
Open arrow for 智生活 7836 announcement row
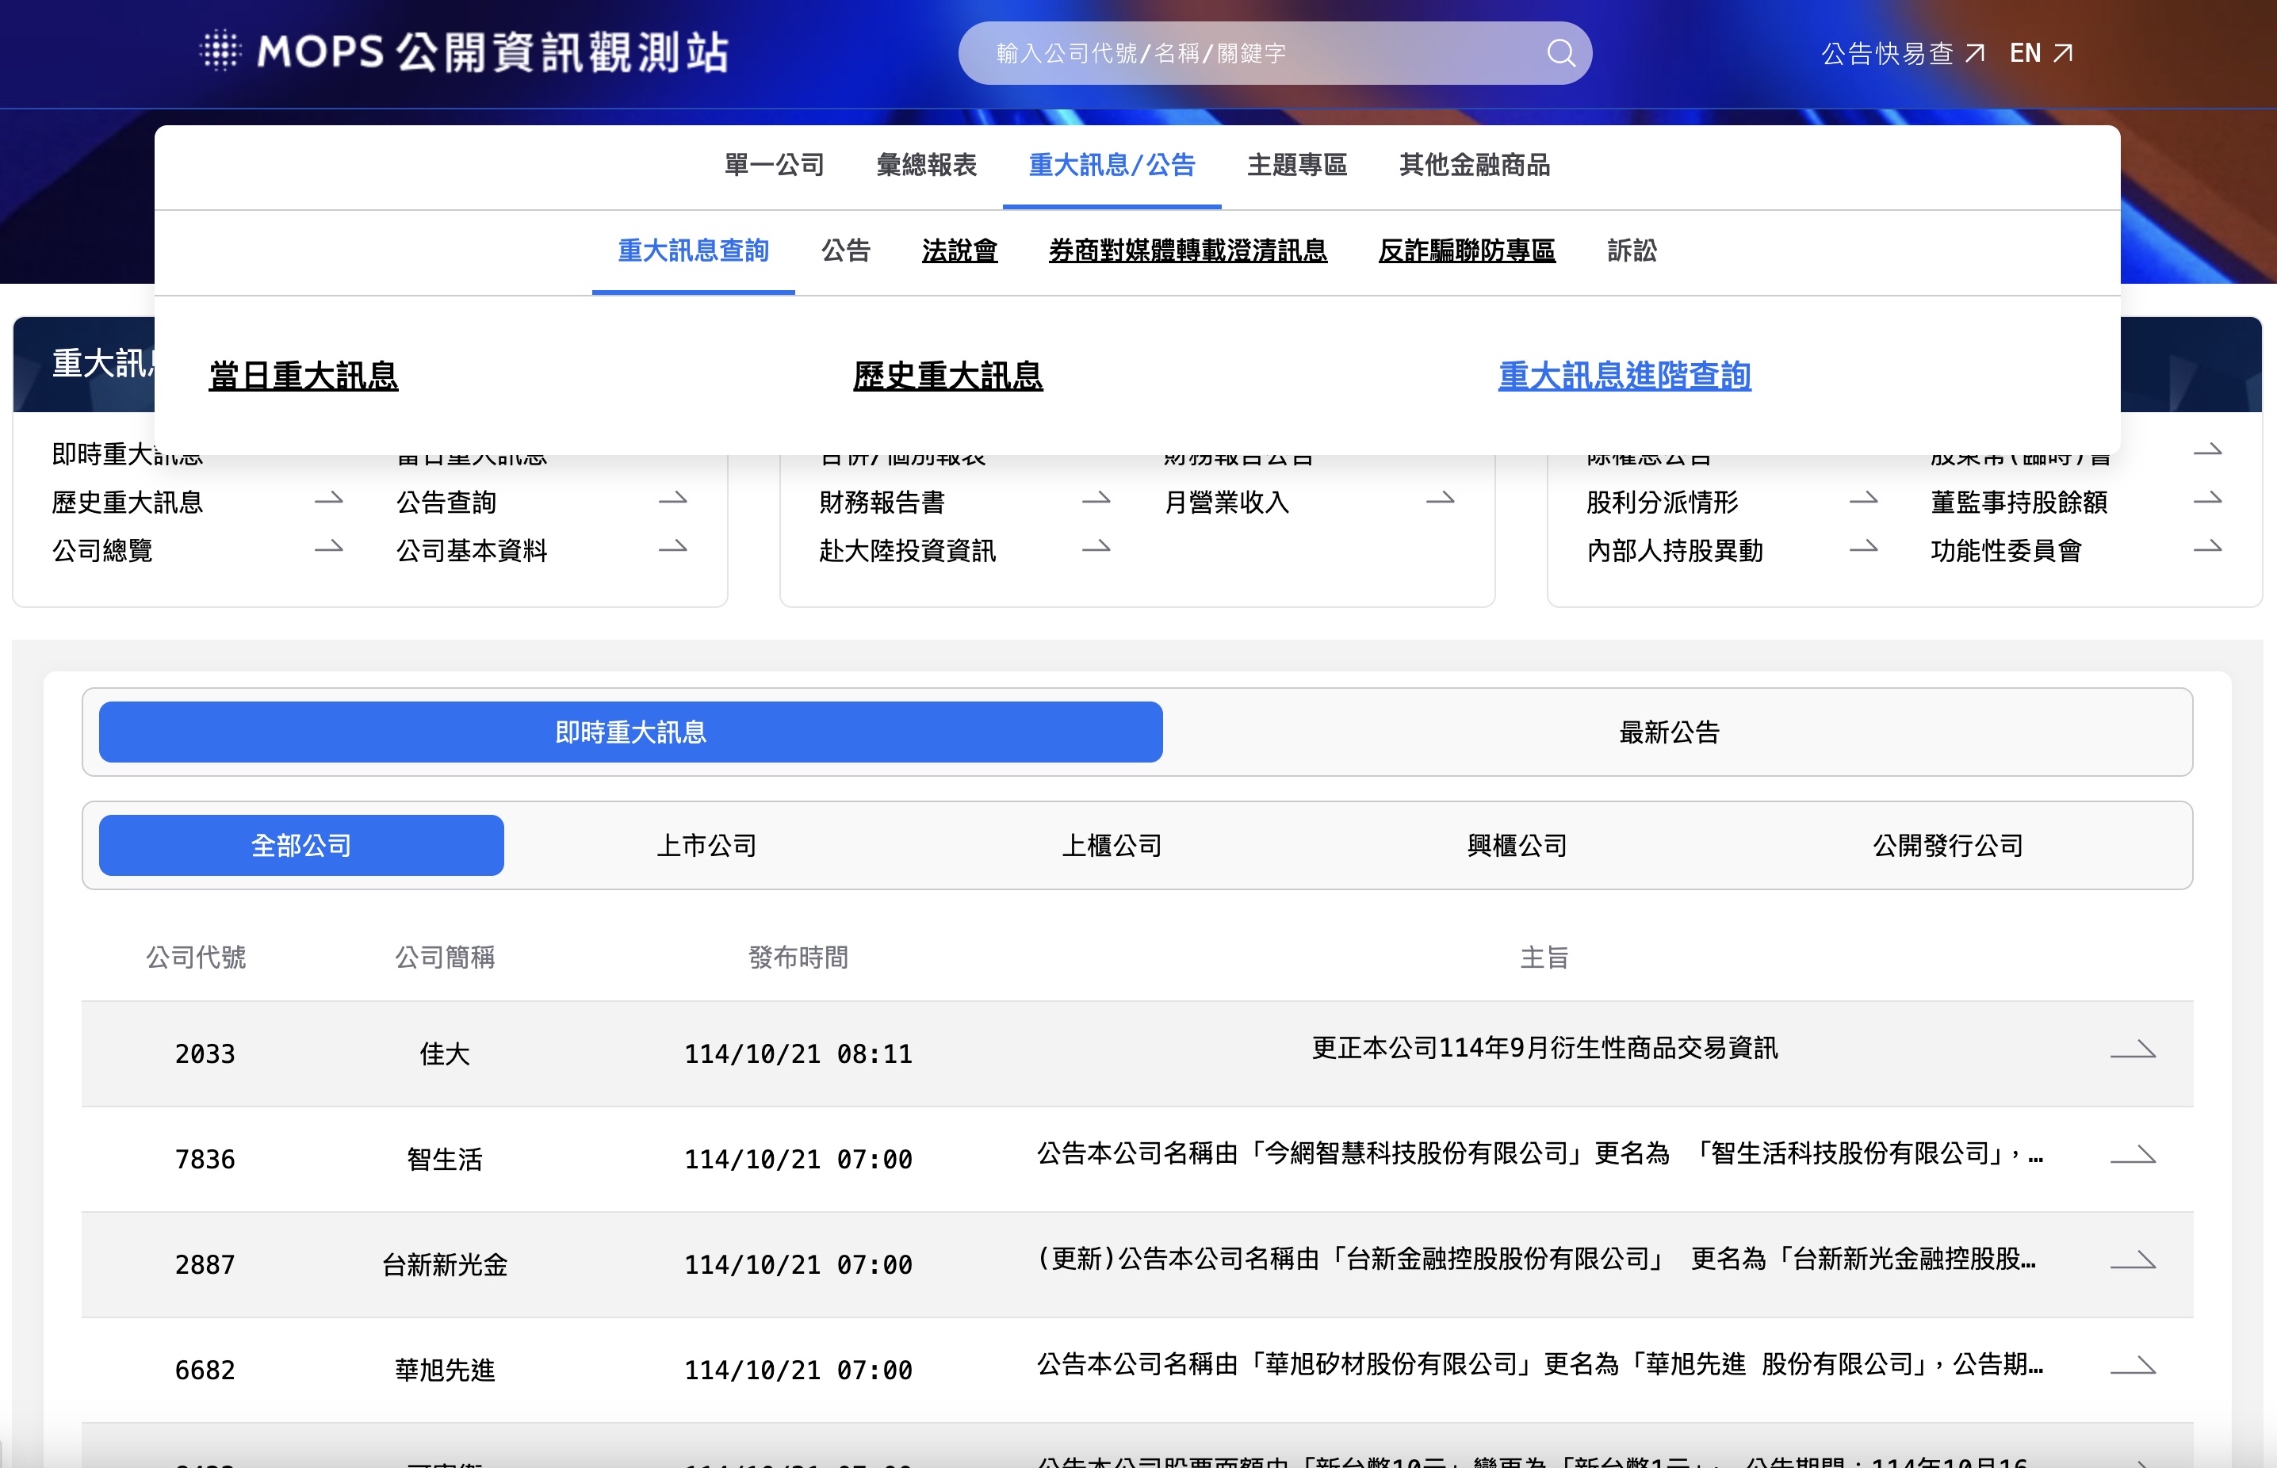click(x=2132, y=1156)
